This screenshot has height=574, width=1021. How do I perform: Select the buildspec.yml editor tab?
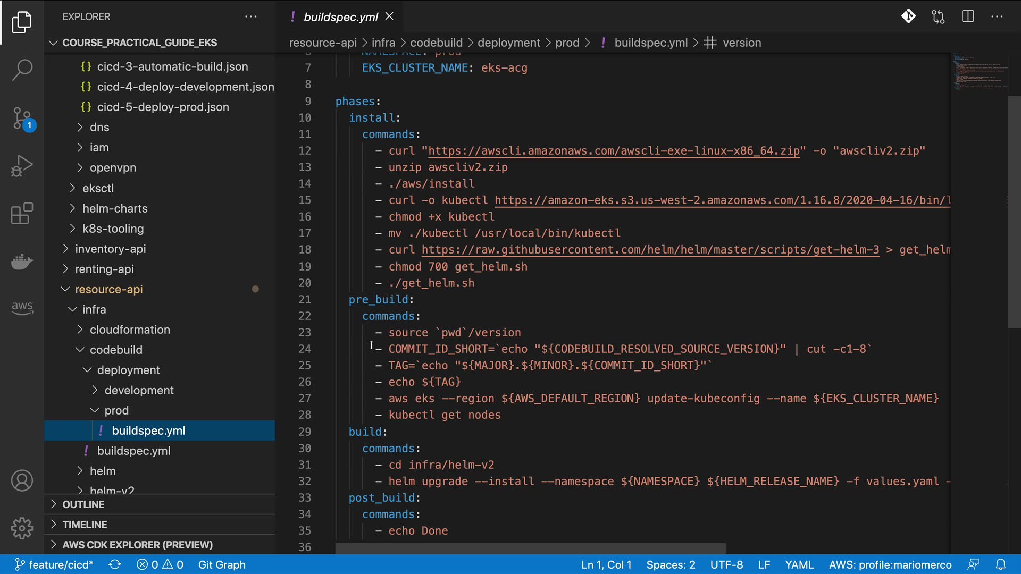tap(340, 17)
